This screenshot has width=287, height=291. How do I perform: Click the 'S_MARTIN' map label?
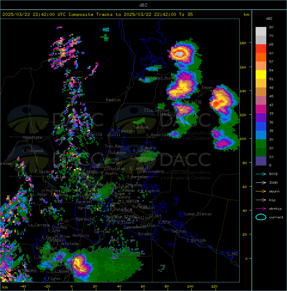[130, 201]
